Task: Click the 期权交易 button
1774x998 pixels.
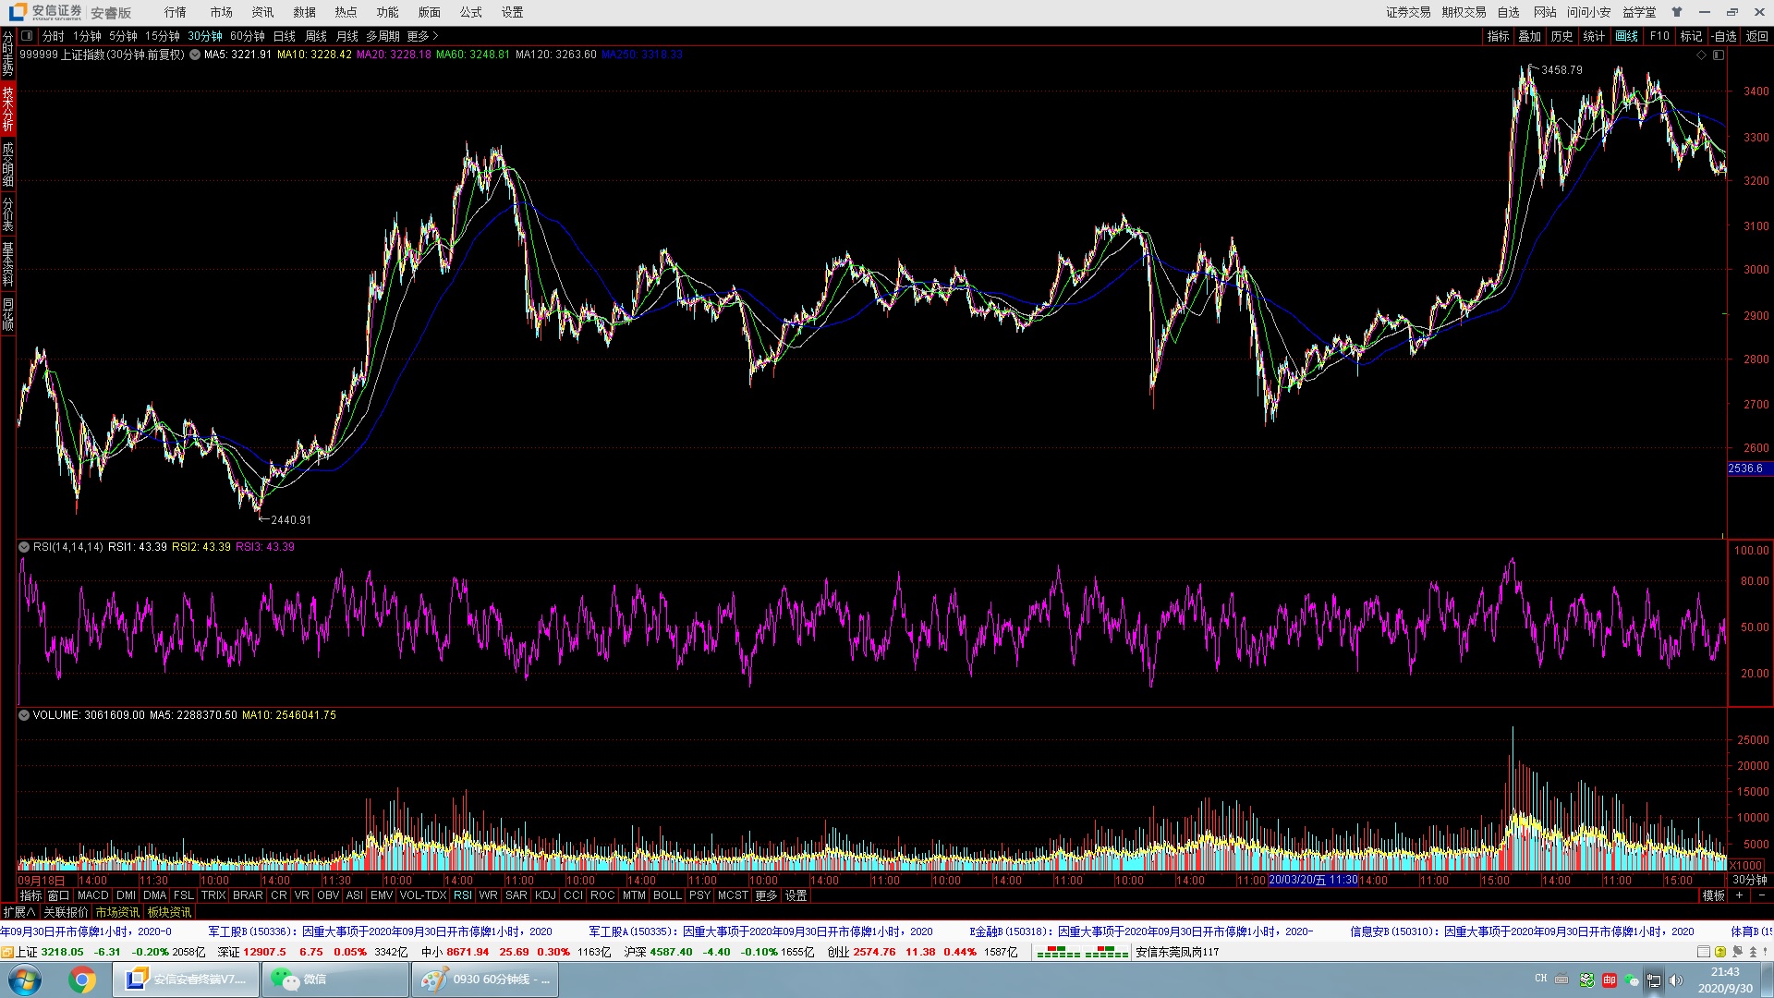Action: pos(1464,12)
